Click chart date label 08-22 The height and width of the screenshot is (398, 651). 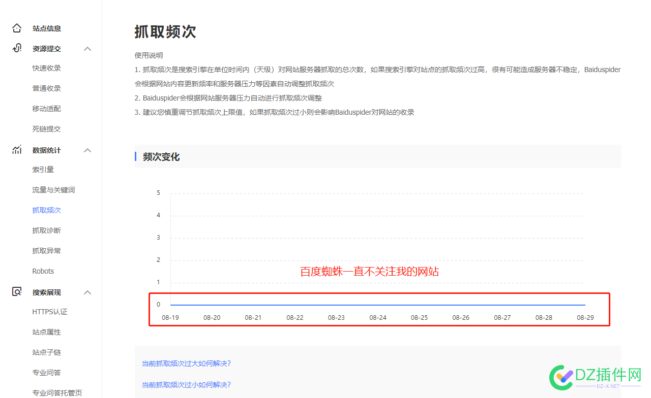(x=295, y=318)
